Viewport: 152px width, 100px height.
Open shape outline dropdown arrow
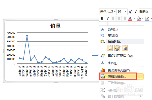[x=151, y=18]
